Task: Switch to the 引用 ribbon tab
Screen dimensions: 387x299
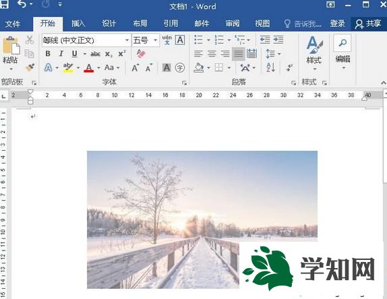Action: [x=171, y=24]
